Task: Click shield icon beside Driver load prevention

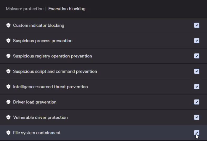Action: tap(8, 102)
